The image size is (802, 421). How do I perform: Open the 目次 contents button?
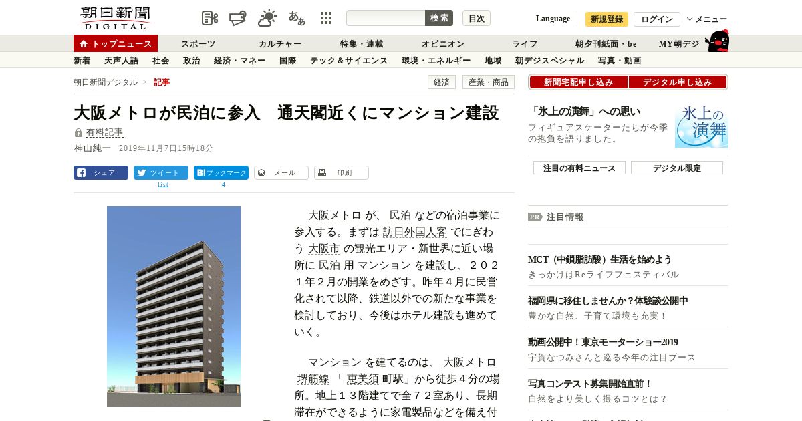click(477, 18)
